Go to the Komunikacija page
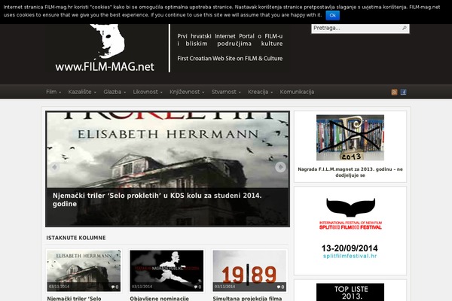 pyautogui.click(x=297, y=92)
